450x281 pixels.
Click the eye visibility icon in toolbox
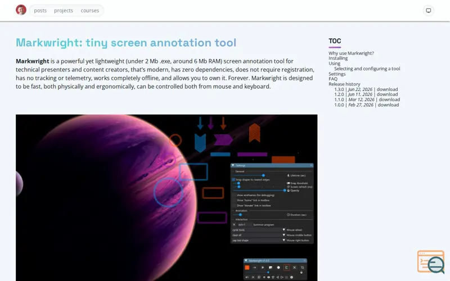click(x=269, y=277)
